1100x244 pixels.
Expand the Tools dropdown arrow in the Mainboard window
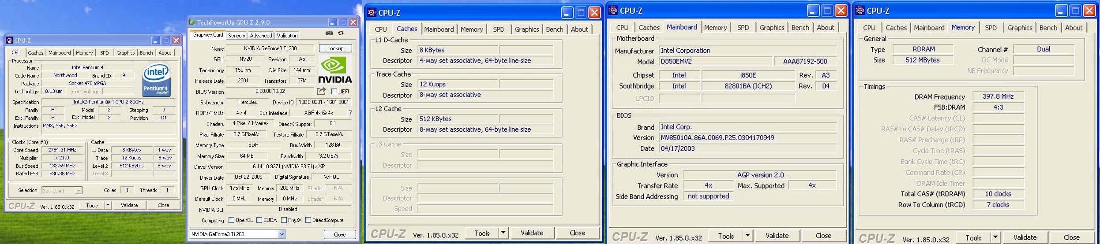747,236
